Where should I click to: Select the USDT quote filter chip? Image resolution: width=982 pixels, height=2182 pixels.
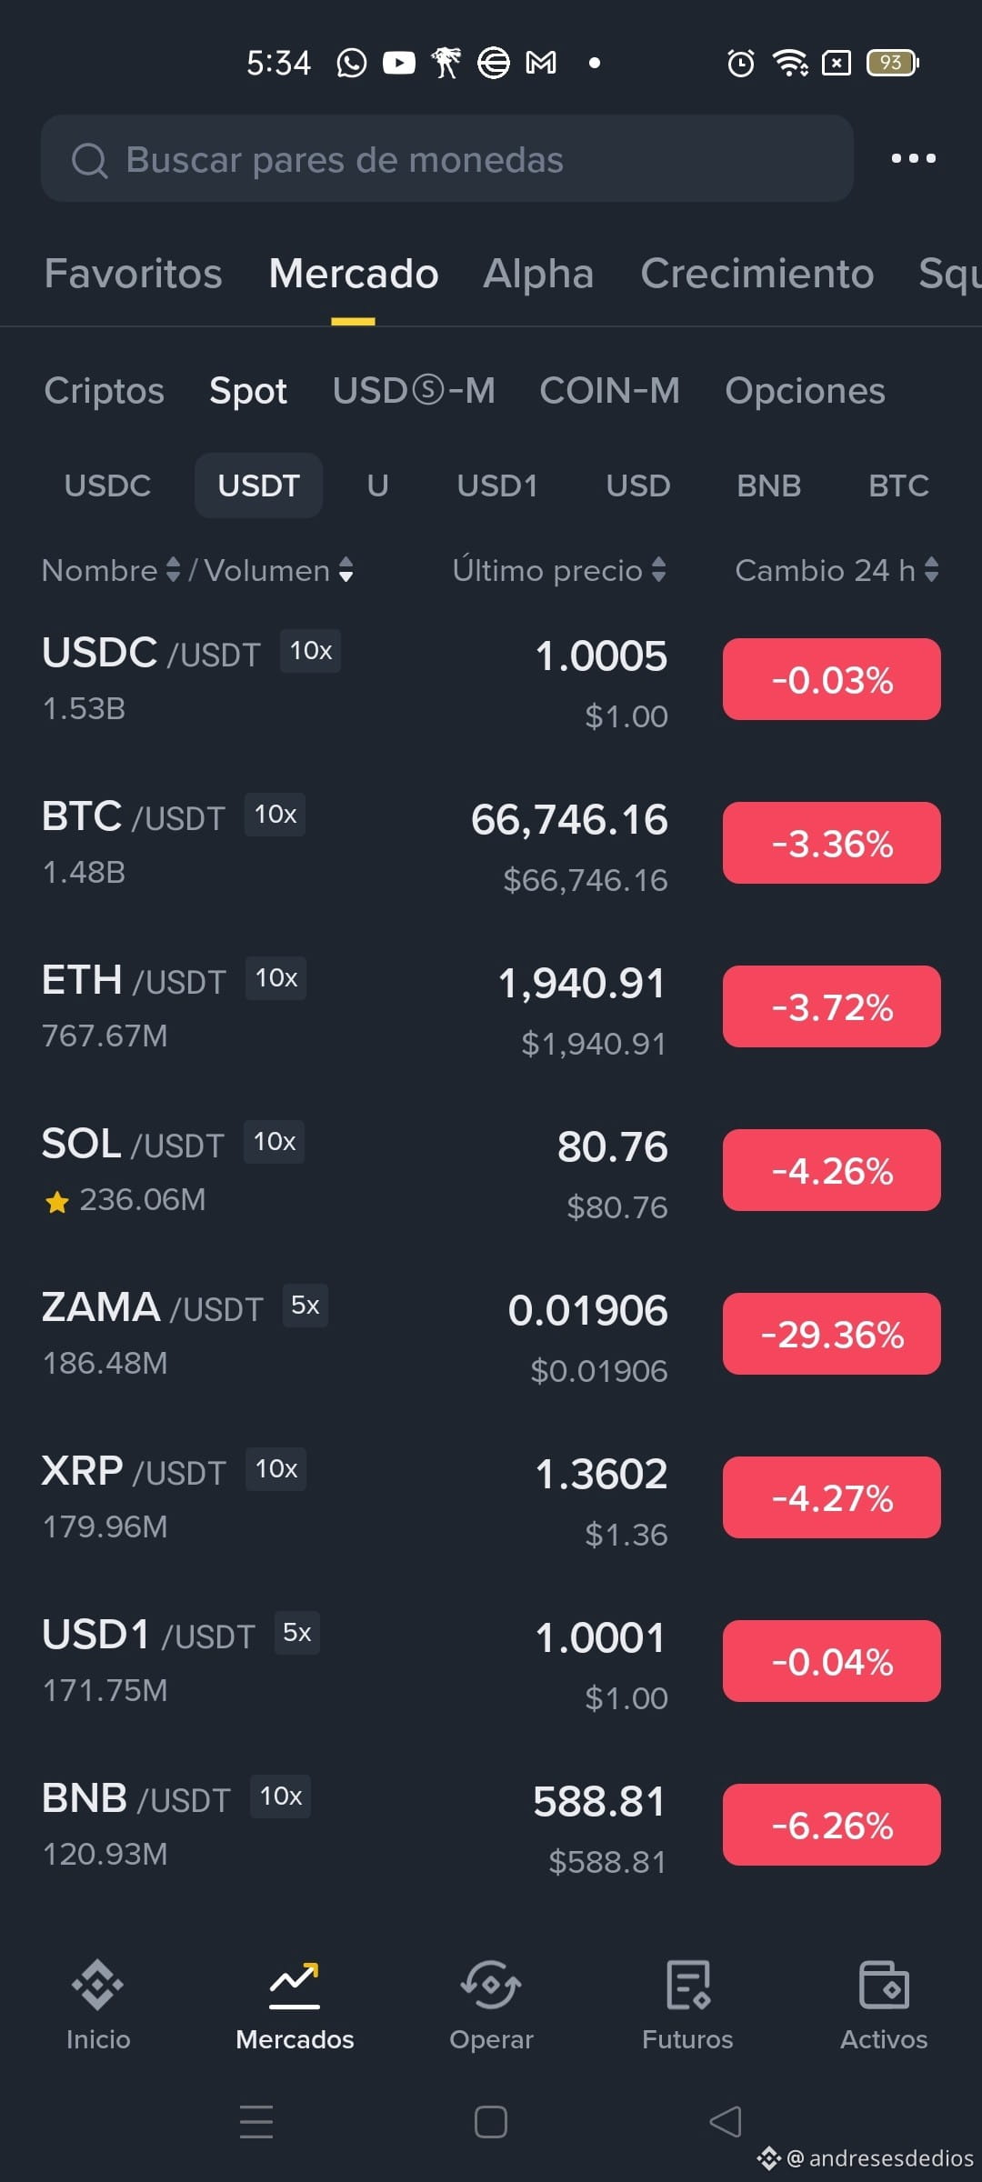click(x=258, y=485)
